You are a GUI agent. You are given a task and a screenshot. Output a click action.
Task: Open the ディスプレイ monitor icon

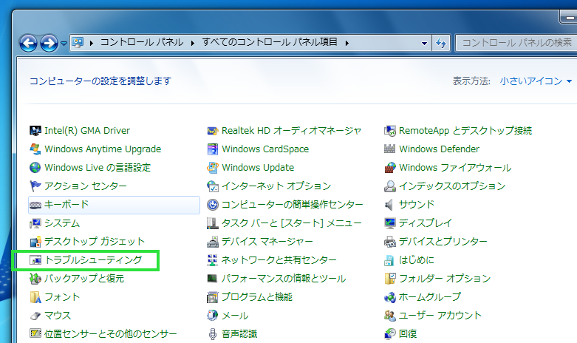click(x=389, y=223)
